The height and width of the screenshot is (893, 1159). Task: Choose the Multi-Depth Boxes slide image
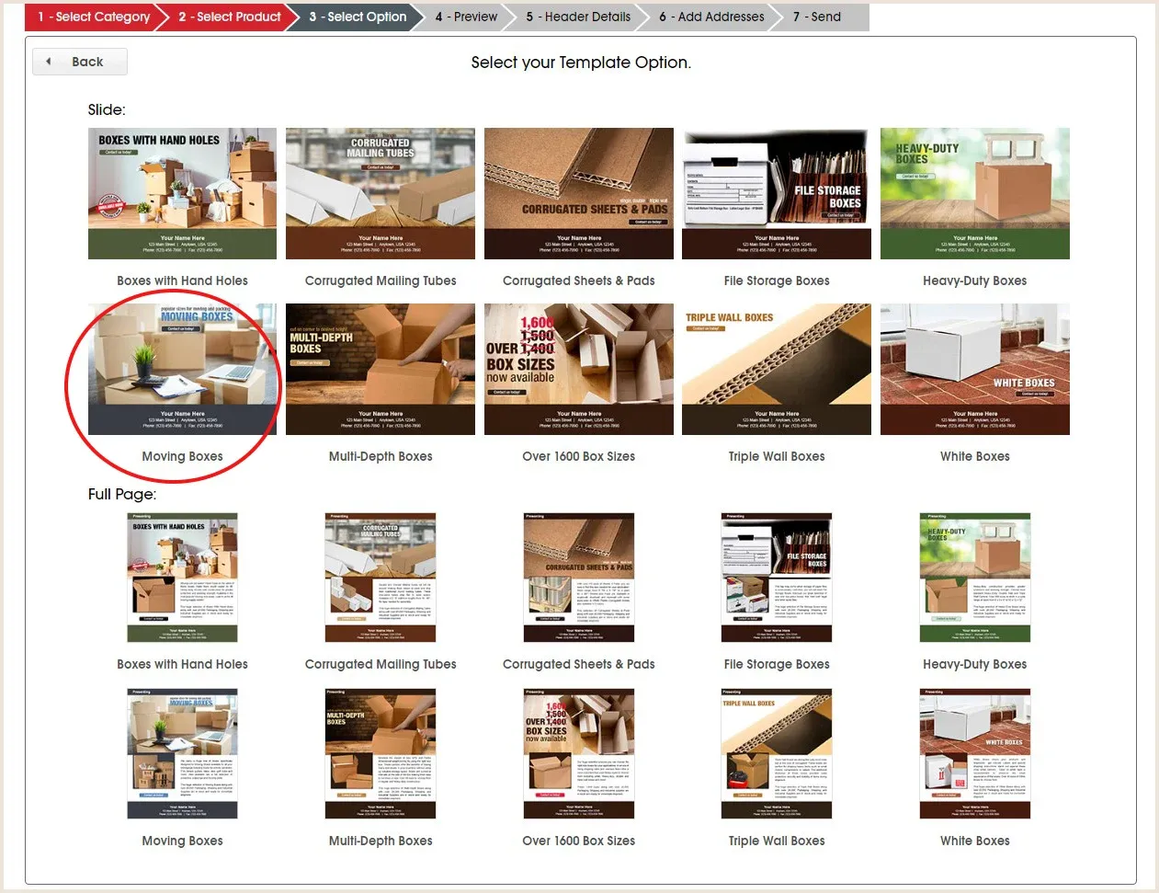click(381, 369)
